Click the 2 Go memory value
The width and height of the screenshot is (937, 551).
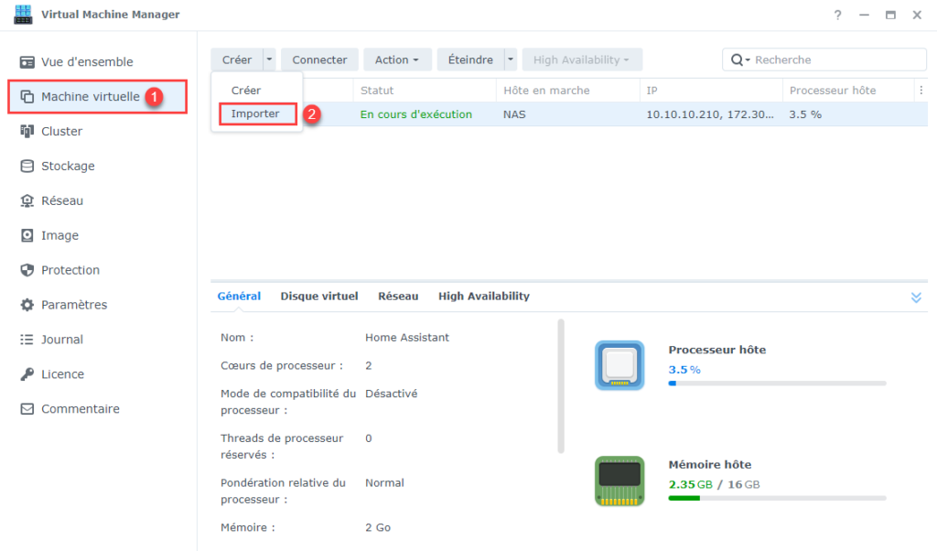[378, 528]
